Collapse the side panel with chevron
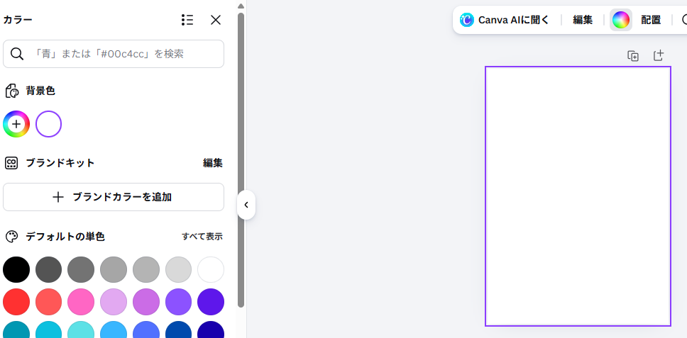The height and width of the screenshot is (338, 687). (246, 205)
